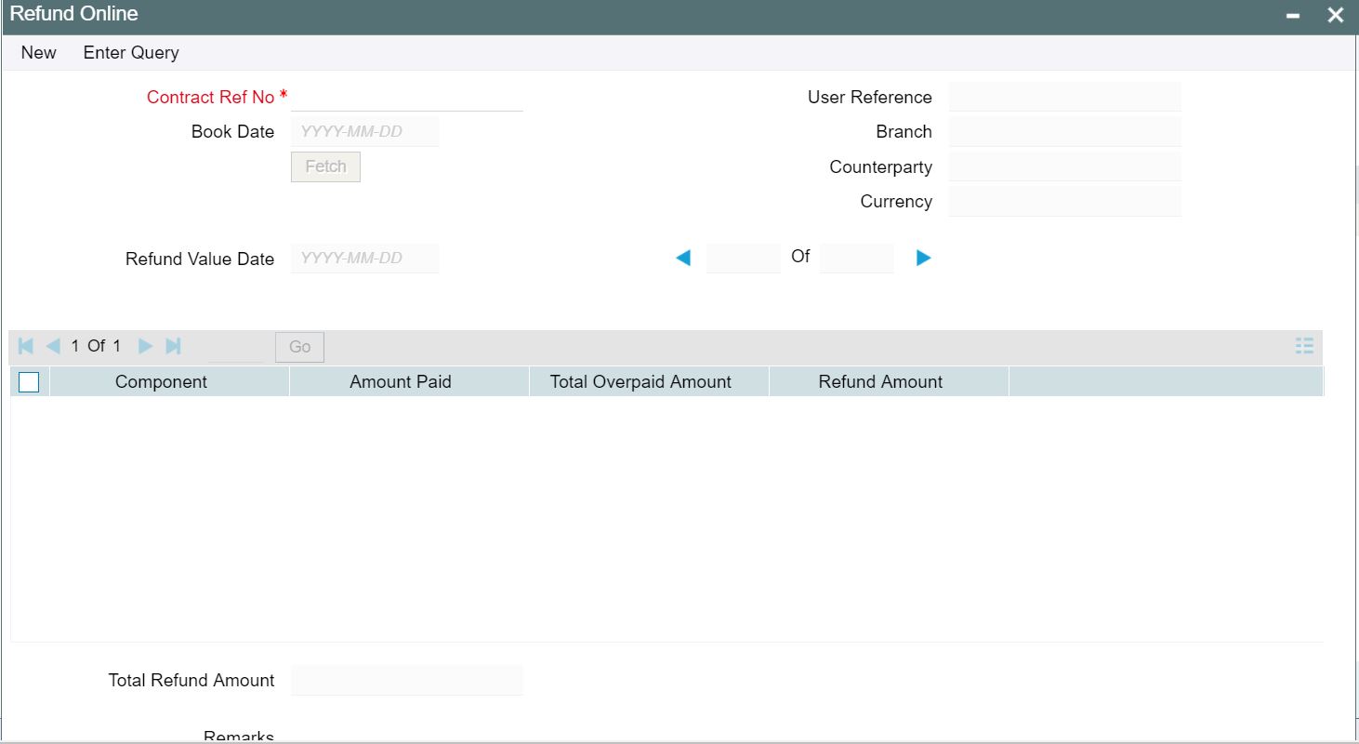Click the grid page number input

(x=236, y=347)
